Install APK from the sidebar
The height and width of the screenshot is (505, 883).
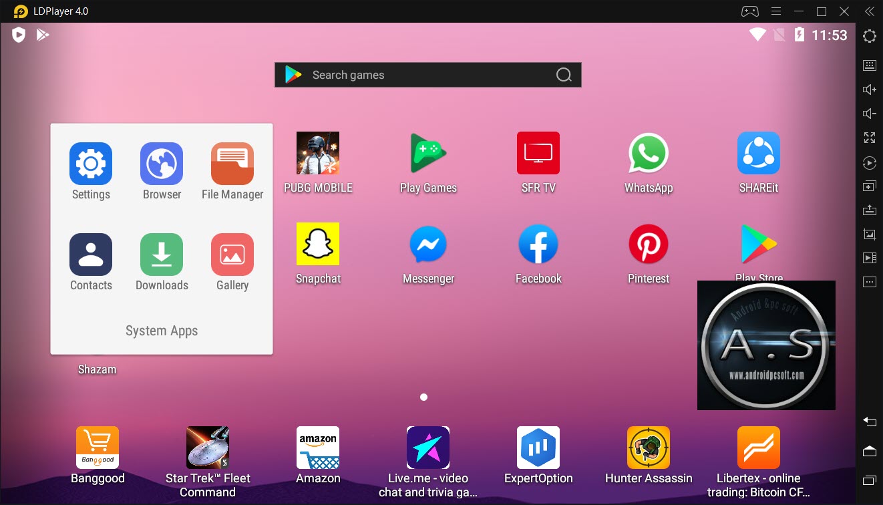click(870, 210)
